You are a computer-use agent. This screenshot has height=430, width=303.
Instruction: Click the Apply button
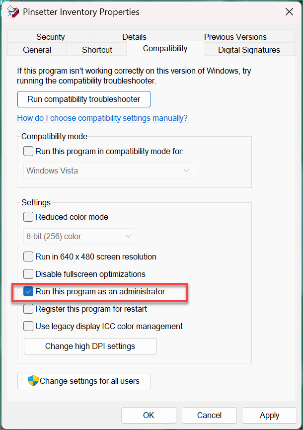(269, 416)
